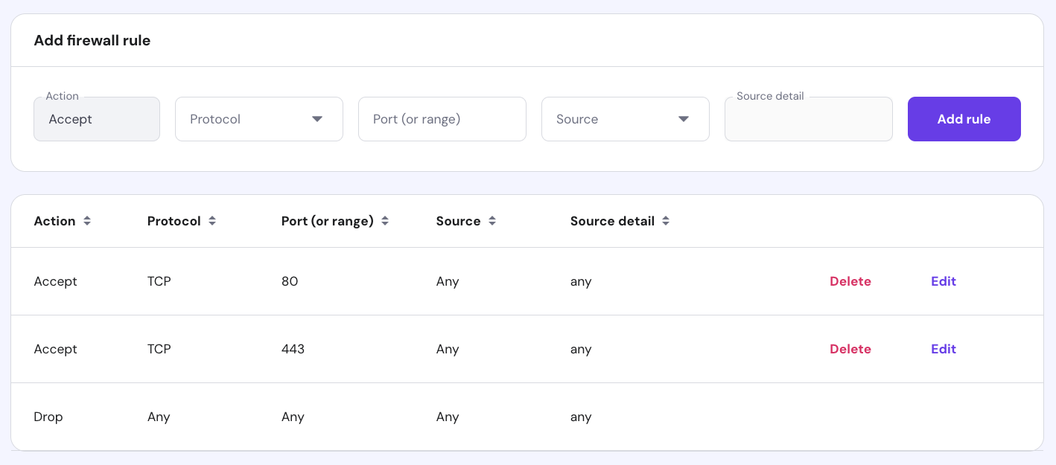Edit the port 443 firewall rule

click(x=943, y=349)
